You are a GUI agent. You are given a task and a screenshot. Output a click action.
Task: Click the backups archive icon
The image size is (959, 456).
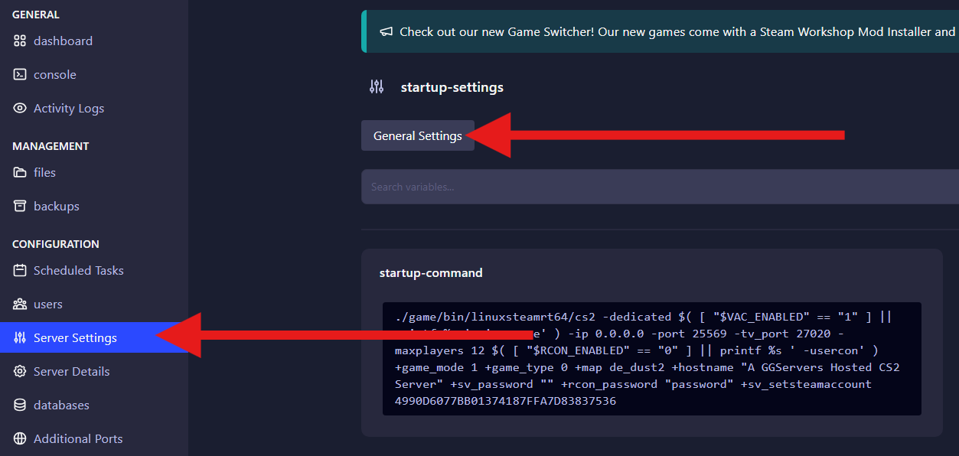pyautogui.click(x=18, y=206)
